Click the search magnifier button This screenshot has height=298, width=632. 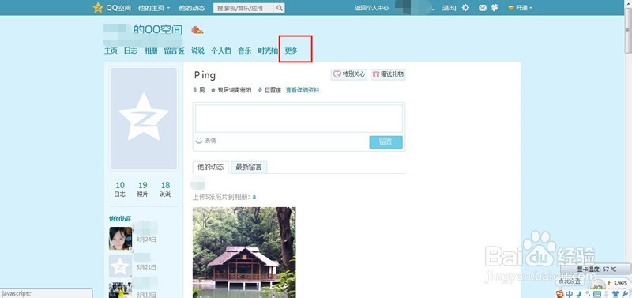(x=280, y=8)
